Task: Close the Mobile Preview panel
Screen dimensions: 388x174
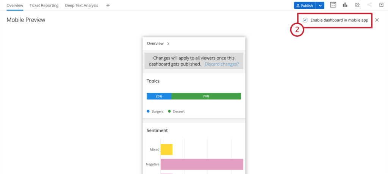Action: point(377,20)
